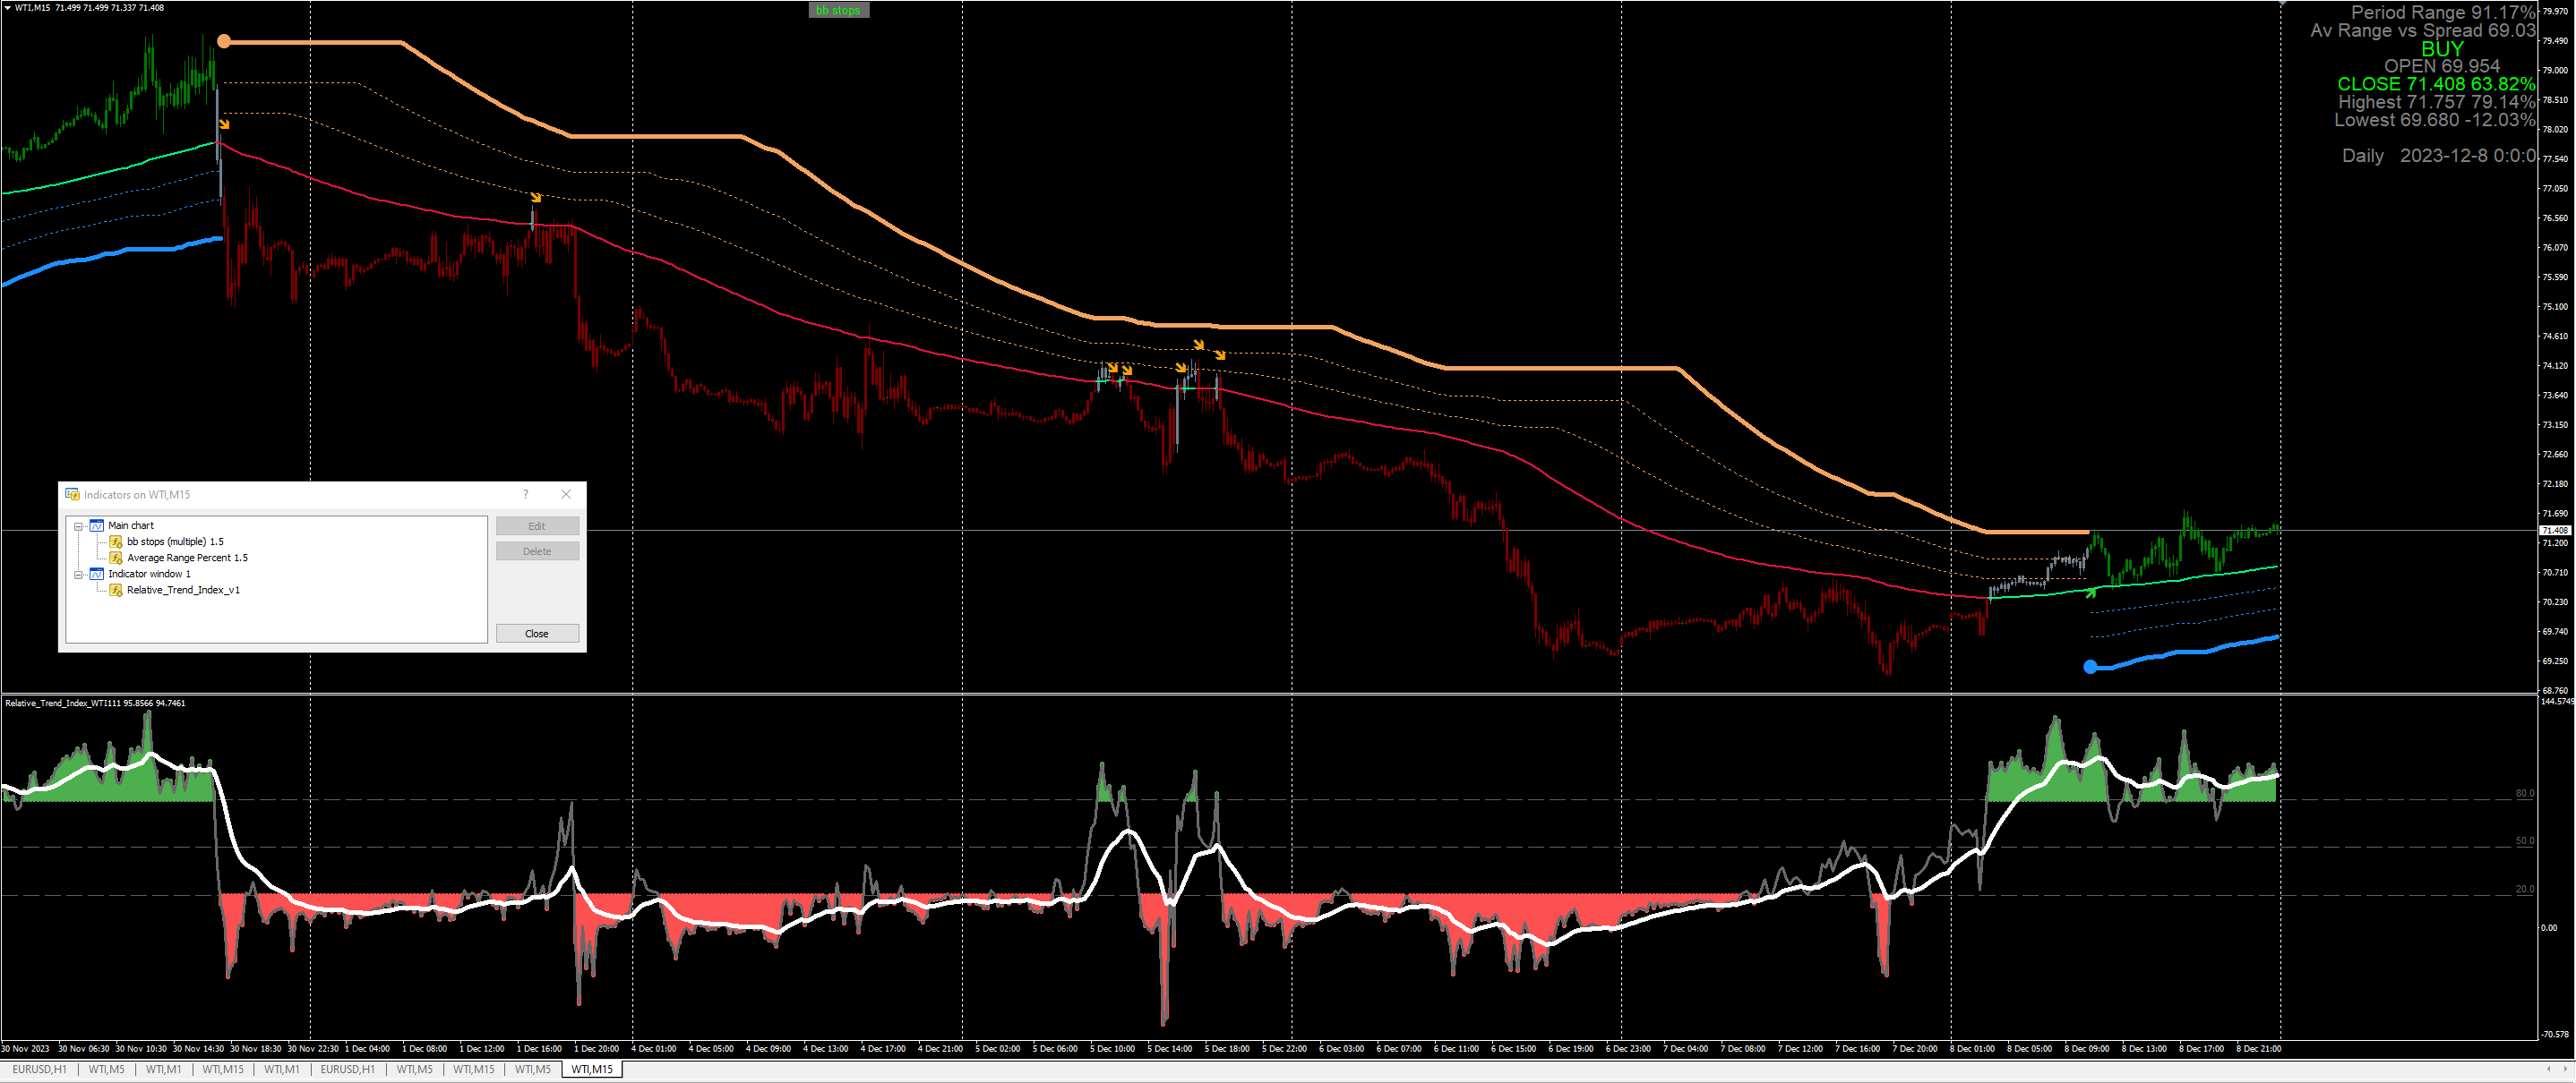
Task: Click the Relative_Trend_Index_v1 function icon
Action: (x=116, y=590)
